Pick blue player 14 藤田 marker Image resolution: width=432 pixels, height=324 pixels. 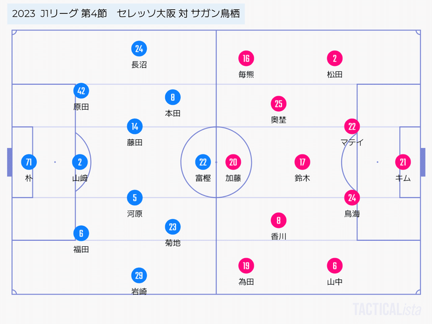point(134,126)
